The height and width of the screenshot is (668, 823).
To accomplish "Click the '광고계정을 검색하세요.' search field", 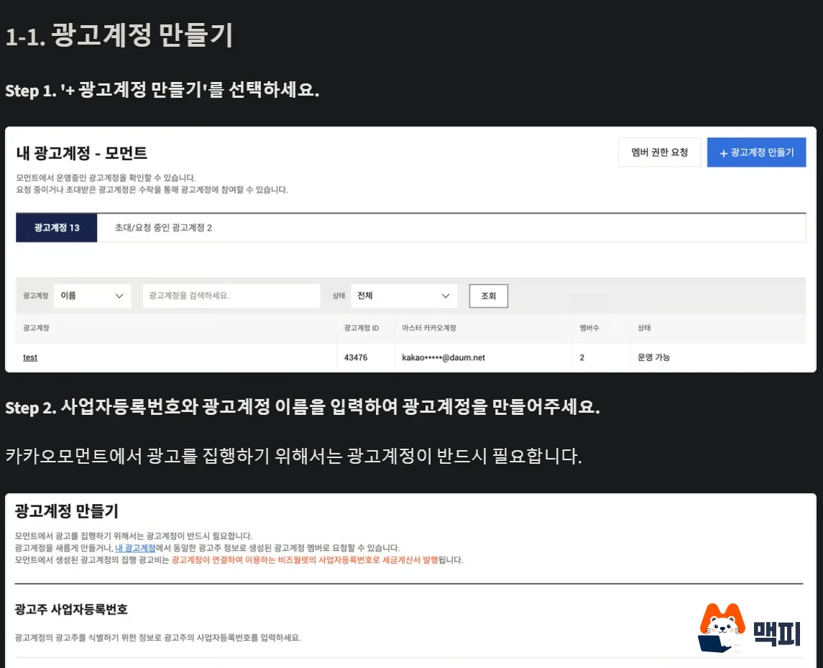I will (231, 296).
